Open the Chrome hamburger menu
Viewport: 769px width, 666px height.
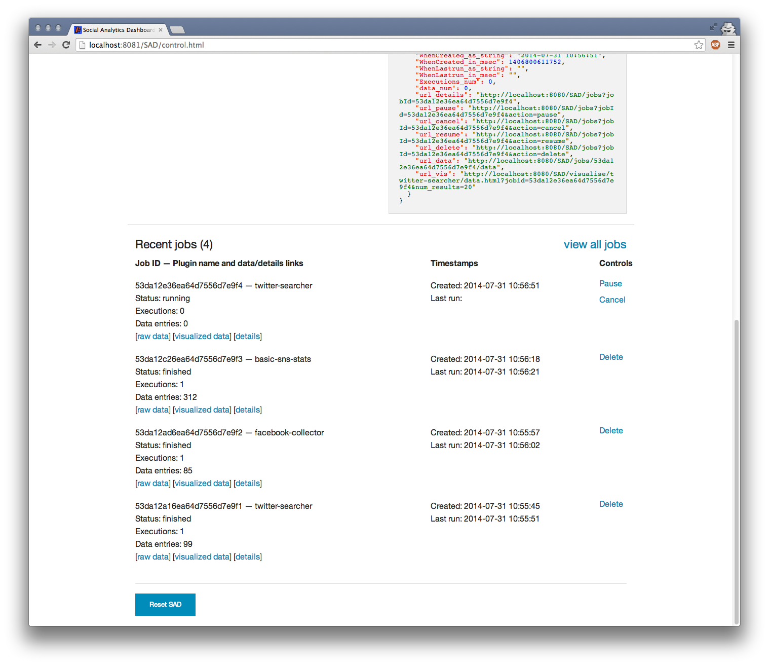[x=731, y=45]
